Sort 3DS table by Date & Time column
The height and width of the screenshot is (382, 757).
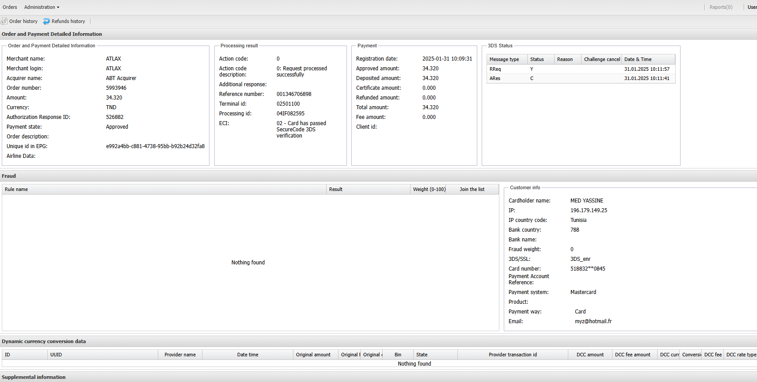click(x=647, y=59)
